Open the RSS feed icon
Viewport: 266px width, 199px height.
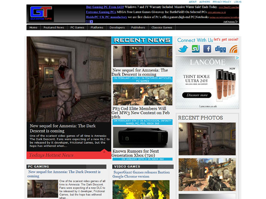[x=233, y=49]
